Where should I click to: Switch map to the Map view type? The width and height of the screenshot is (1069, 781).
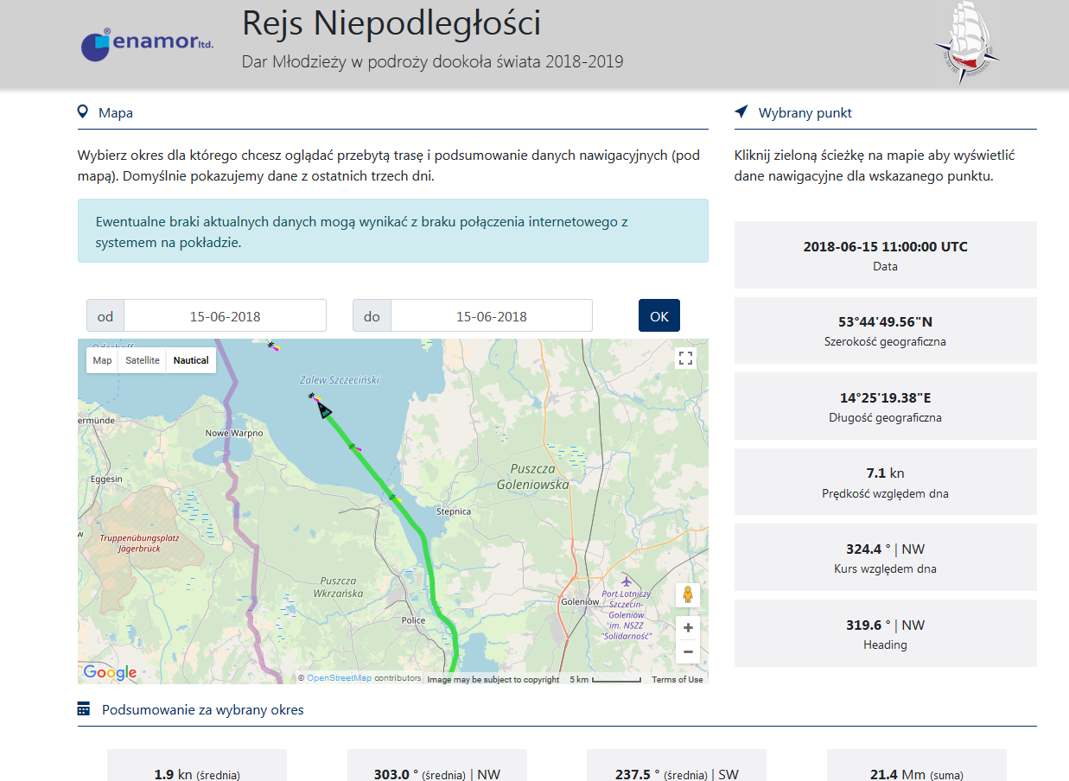tap(102, 360)
